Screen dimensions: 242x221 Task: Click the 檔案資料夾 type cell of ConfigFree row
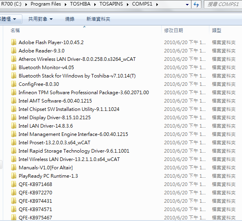pyautogui.click(x=224, y=84)
